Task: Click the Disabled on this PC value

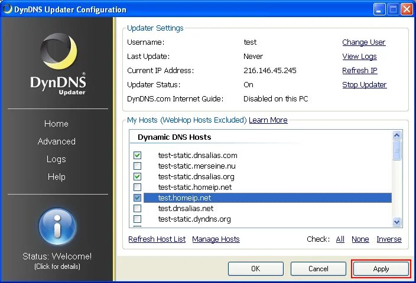Action: click(x=275, y=98)
